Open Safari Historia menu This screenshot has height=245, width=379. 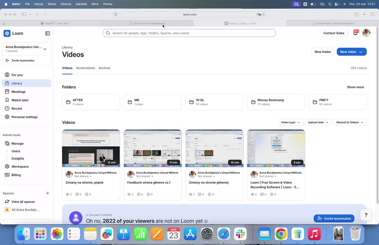[66, 4]
